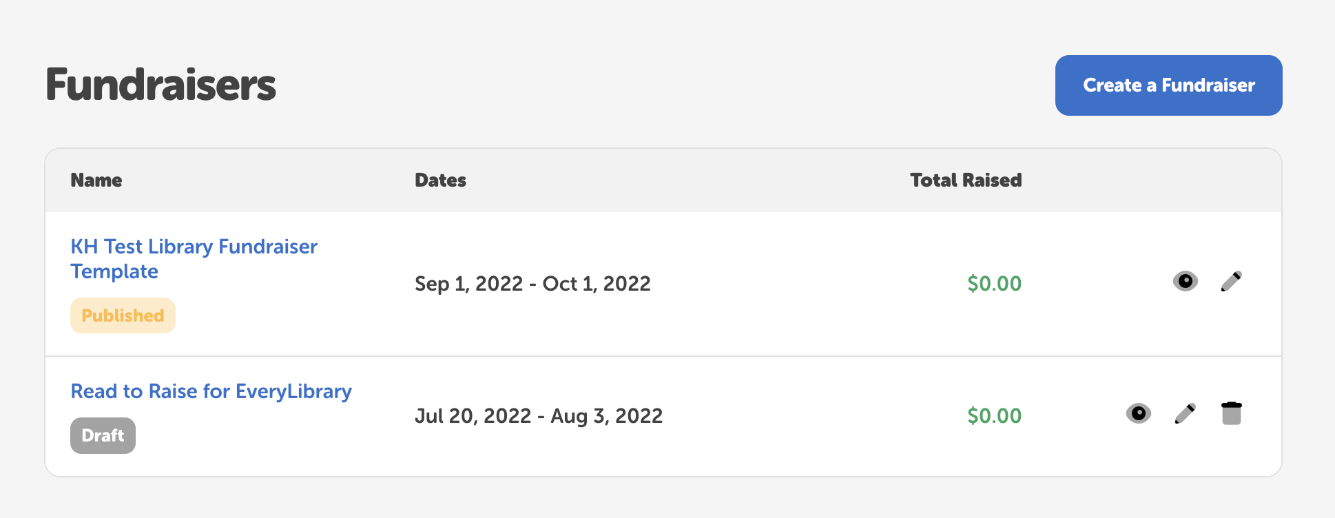1335x518 pixels.
Task: Click the Fundraisers page heading
Action: coord(161,85)
